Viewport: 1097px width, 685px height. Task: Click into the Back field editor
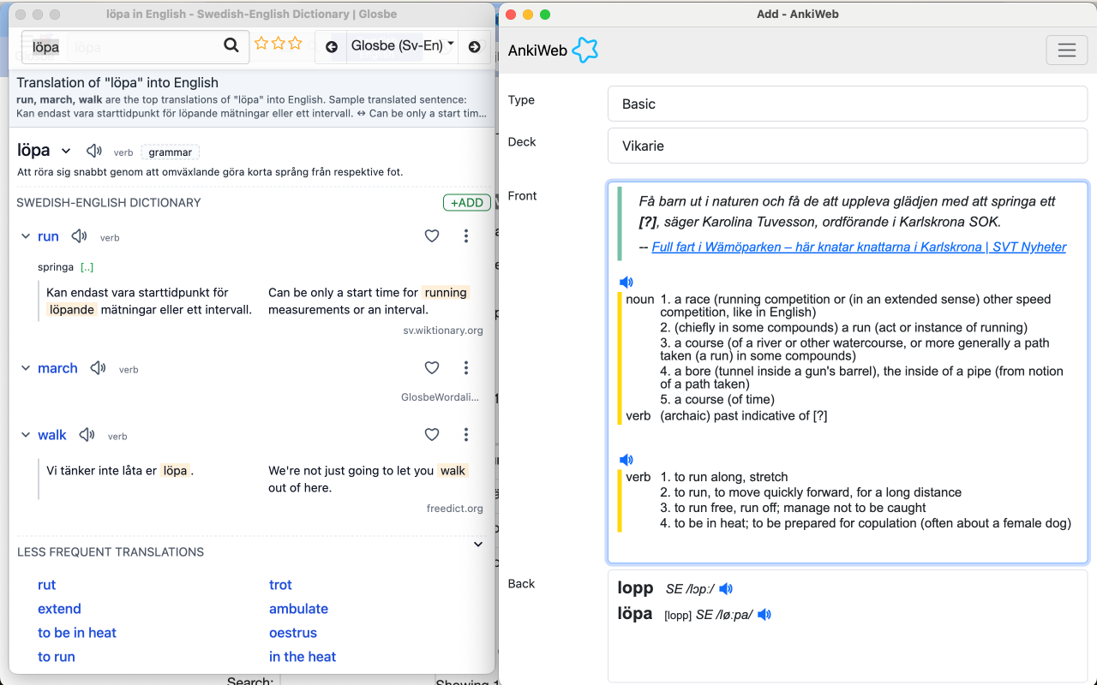[x=848, y=625]
